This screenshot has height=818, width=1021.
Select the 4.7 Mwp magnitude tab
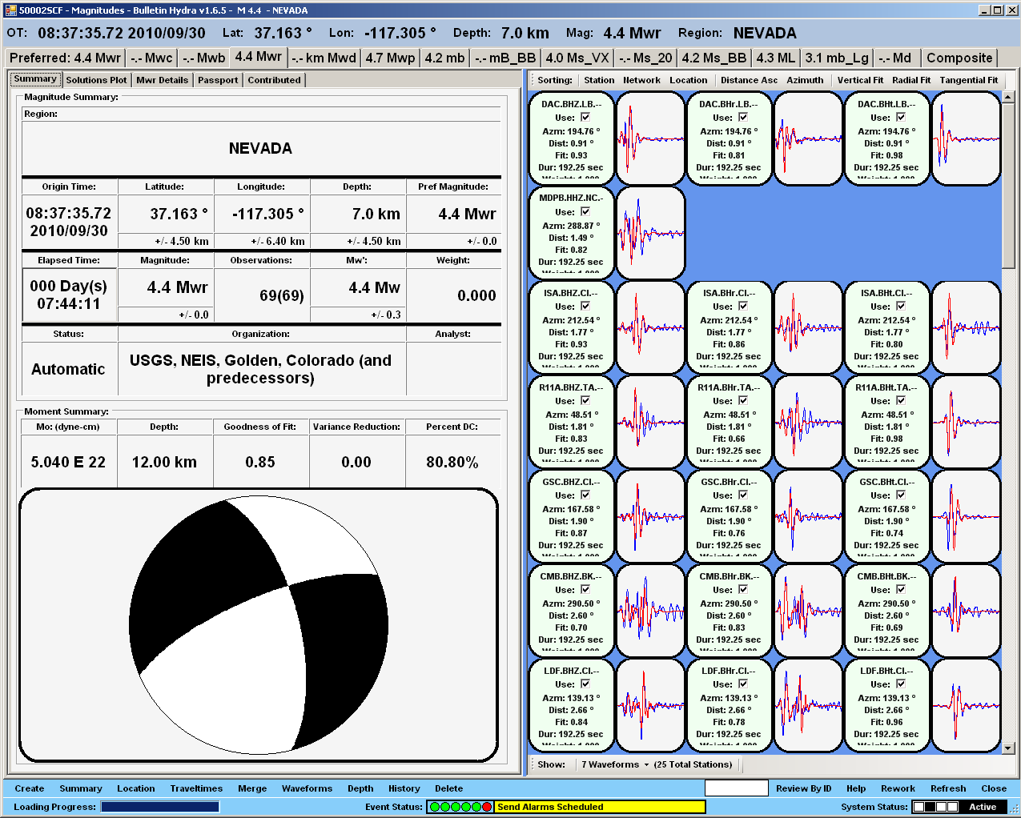click(x=390, y=58)
